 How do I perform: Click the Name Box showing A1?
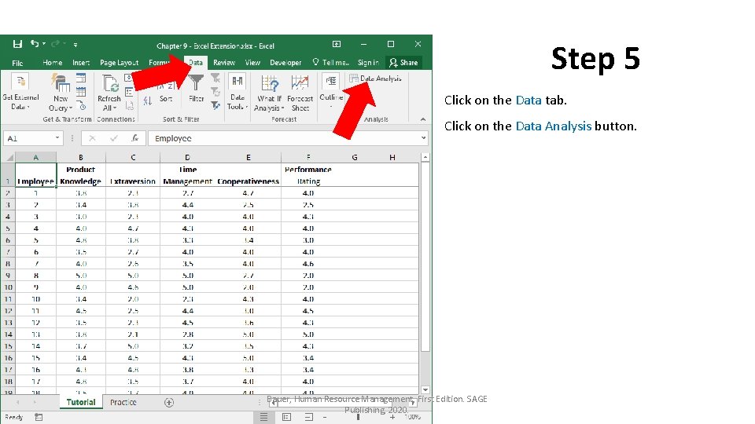pyautogui.click(x=29, y=138)
